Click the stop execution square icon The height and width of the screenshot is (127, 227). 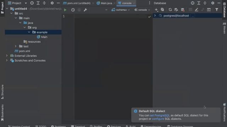pyautogui.click(x=79, y=10)
